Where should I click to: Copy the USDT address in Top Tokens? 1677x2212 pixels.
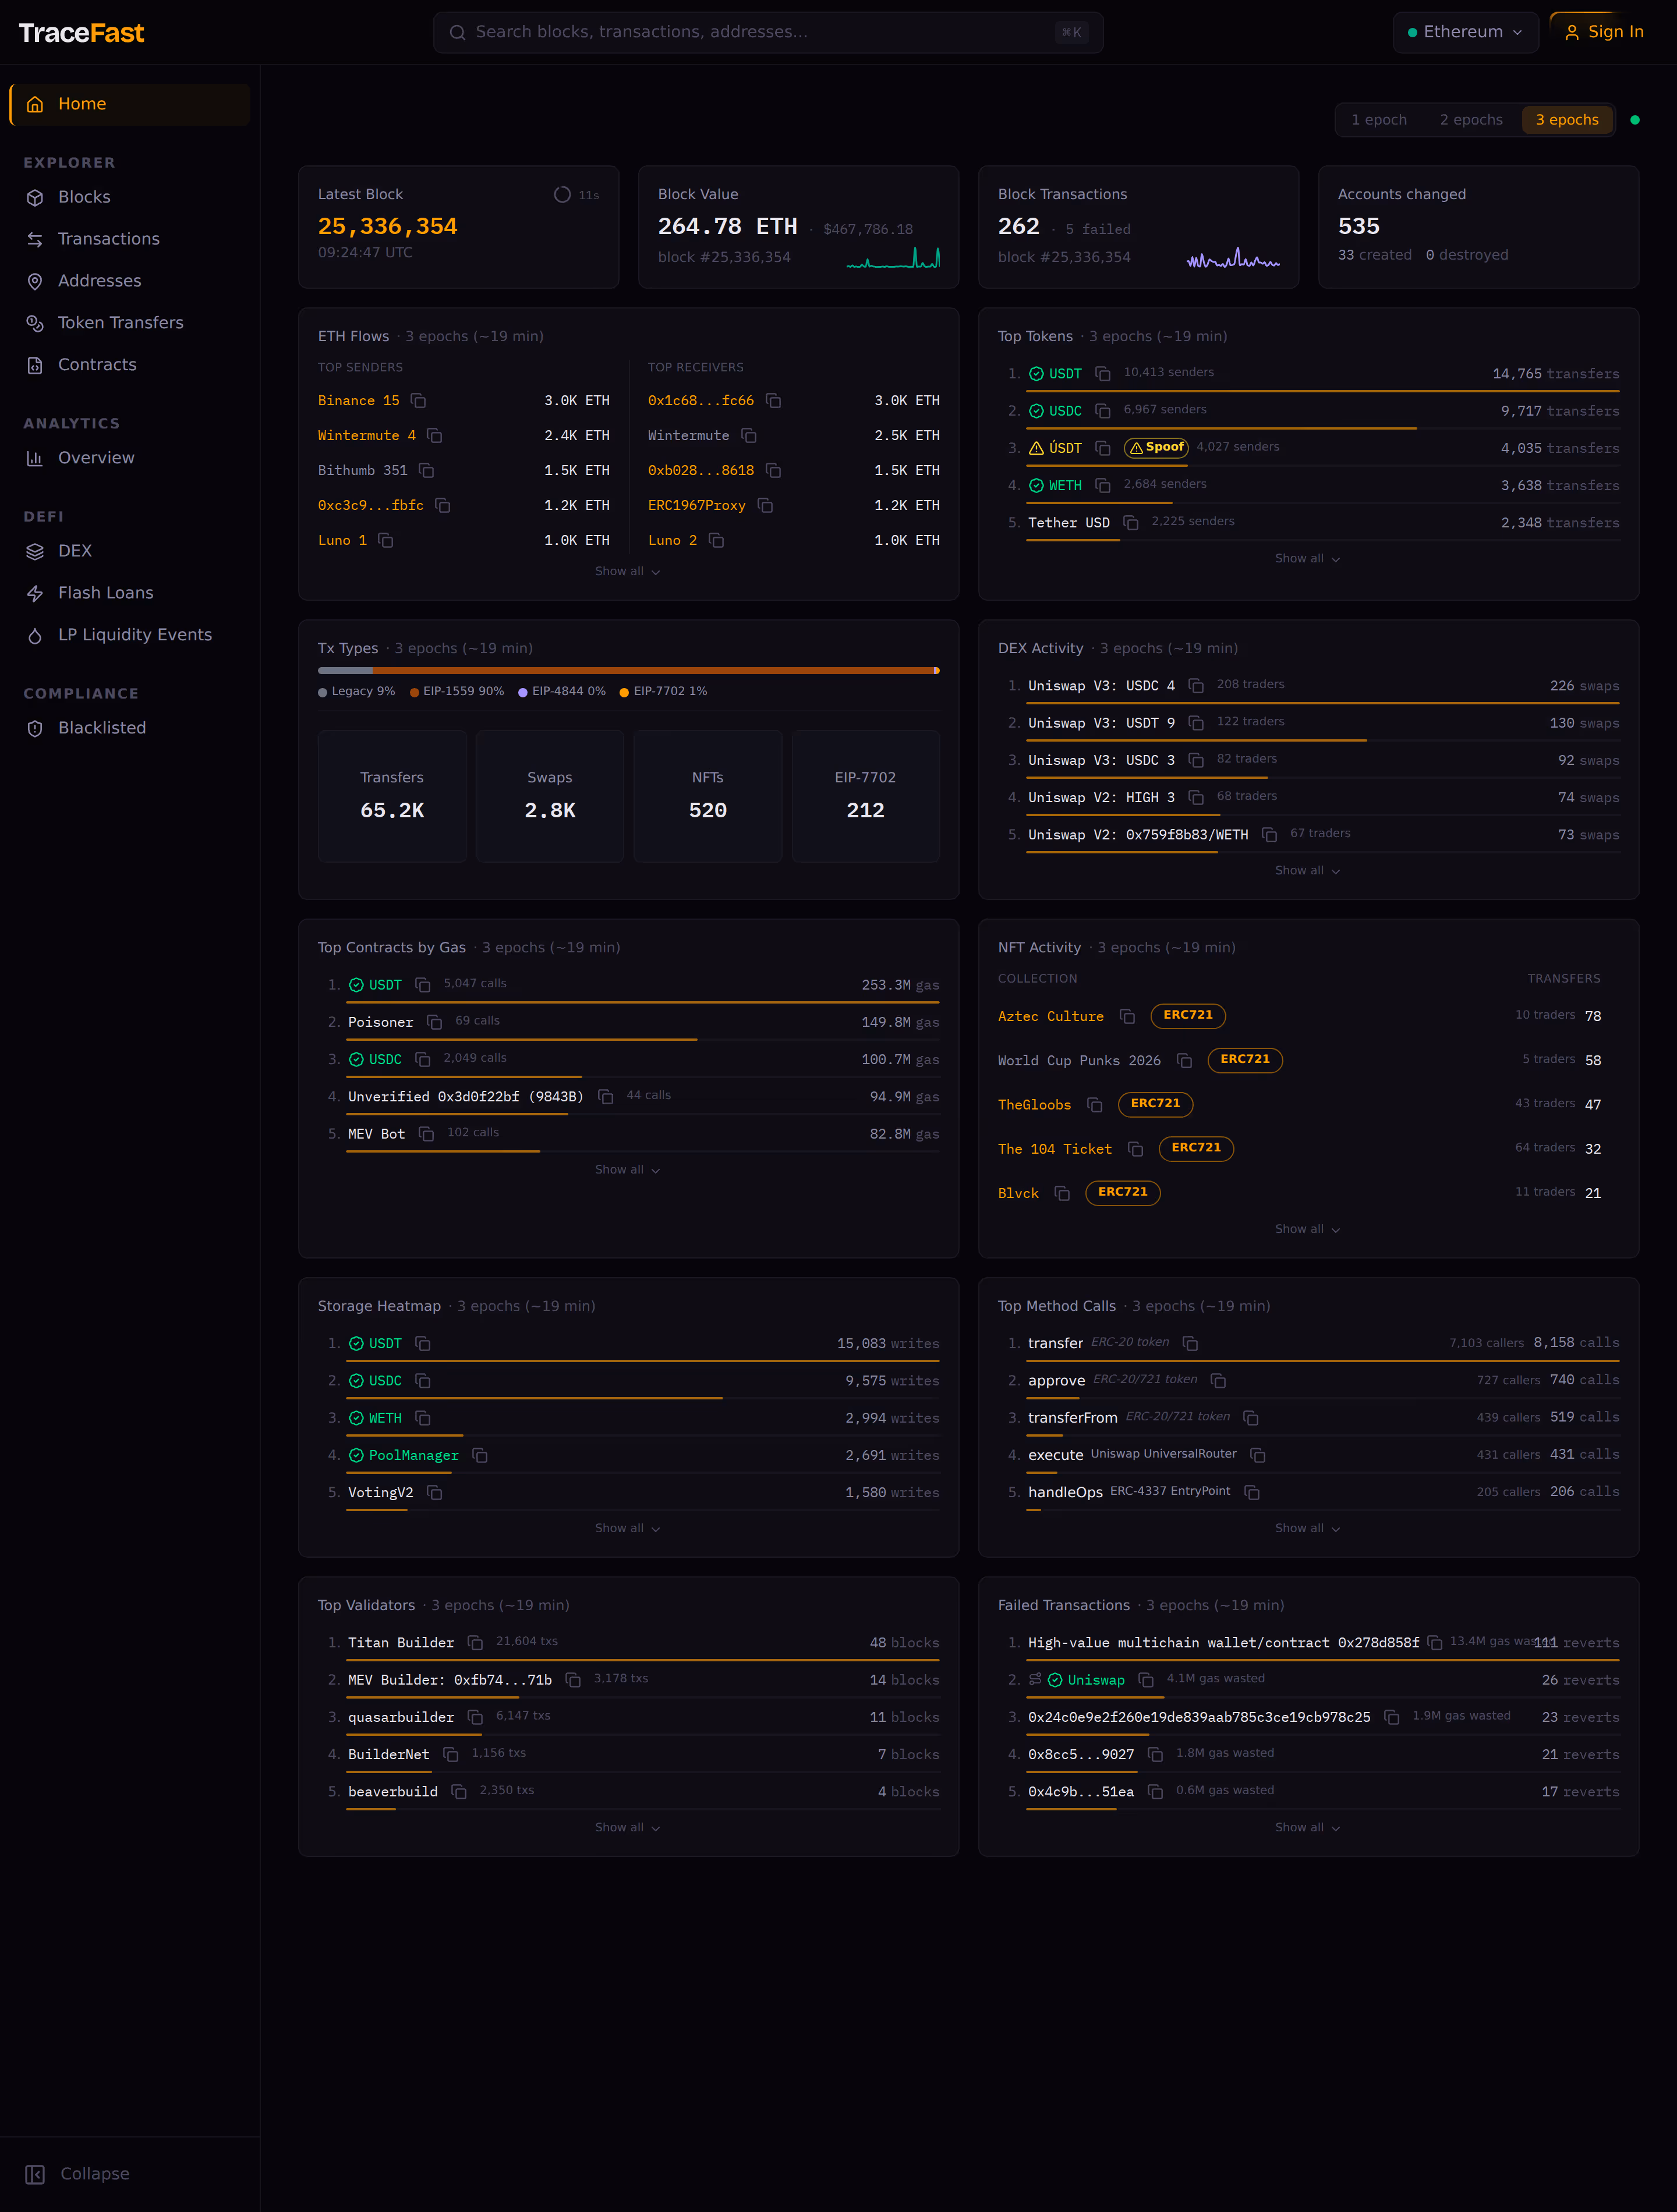[1103, 374]
